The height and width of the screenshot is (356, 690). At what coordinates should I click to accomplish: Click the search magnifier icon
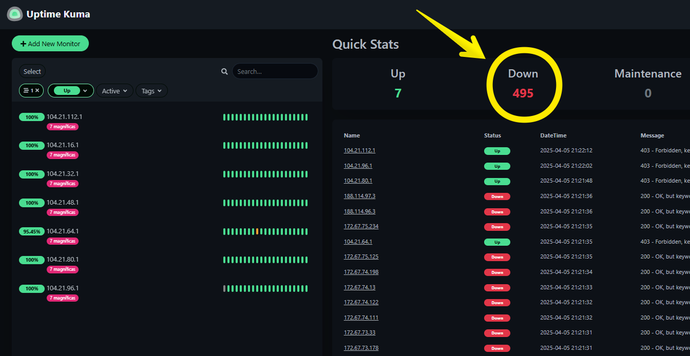tap(224, 72)
